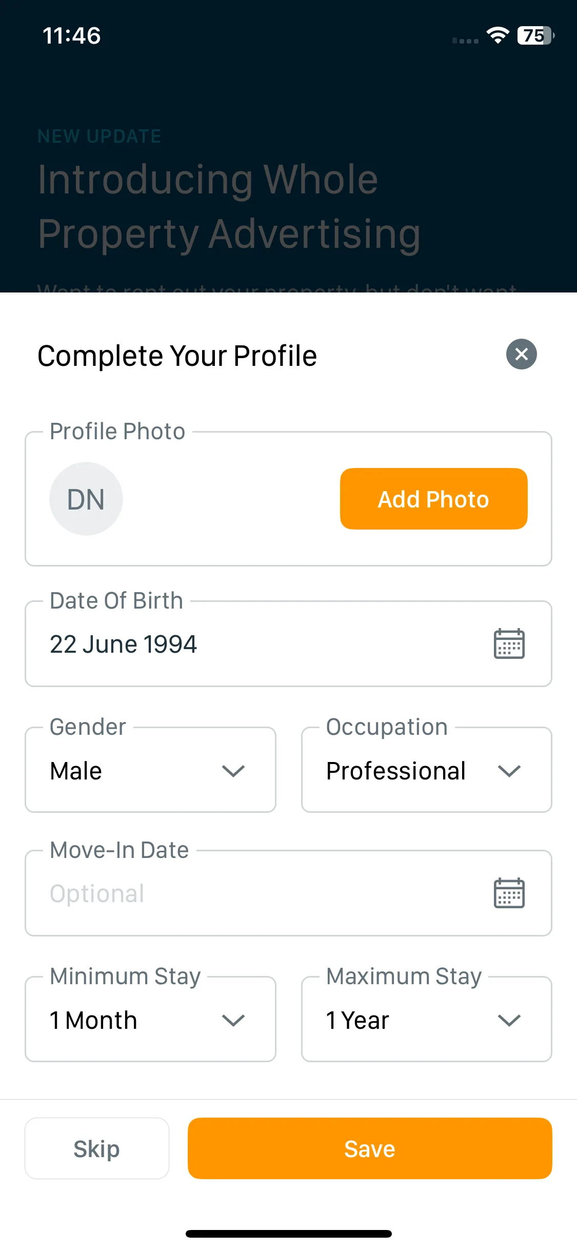Image resolution: width=577 pixels, height=1250 pixels.
Task: Expand the Minimum Stay dropdown chevron
Action: 233,1020
